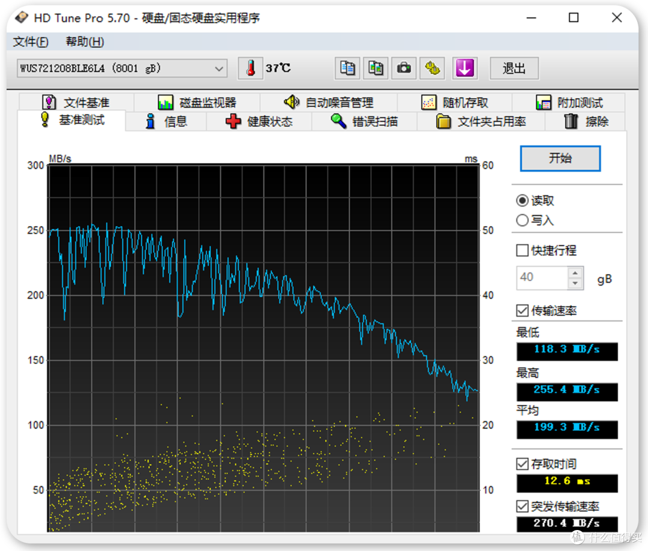Image resolution: width=648 pixels, height=551 pixels.
Task: Click the 255.4 MB/s maximum value
Action: (567, 391)
